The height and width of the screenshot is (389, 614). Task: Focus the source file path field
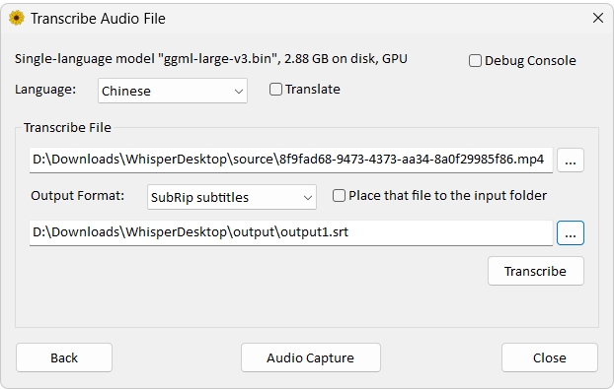click(291, 160)
